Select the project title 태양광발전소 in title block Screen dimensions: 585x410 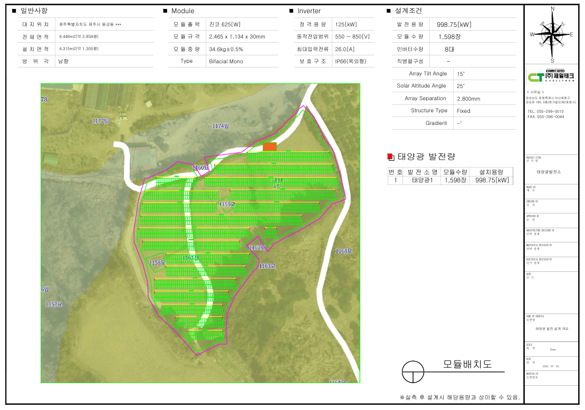549,172
